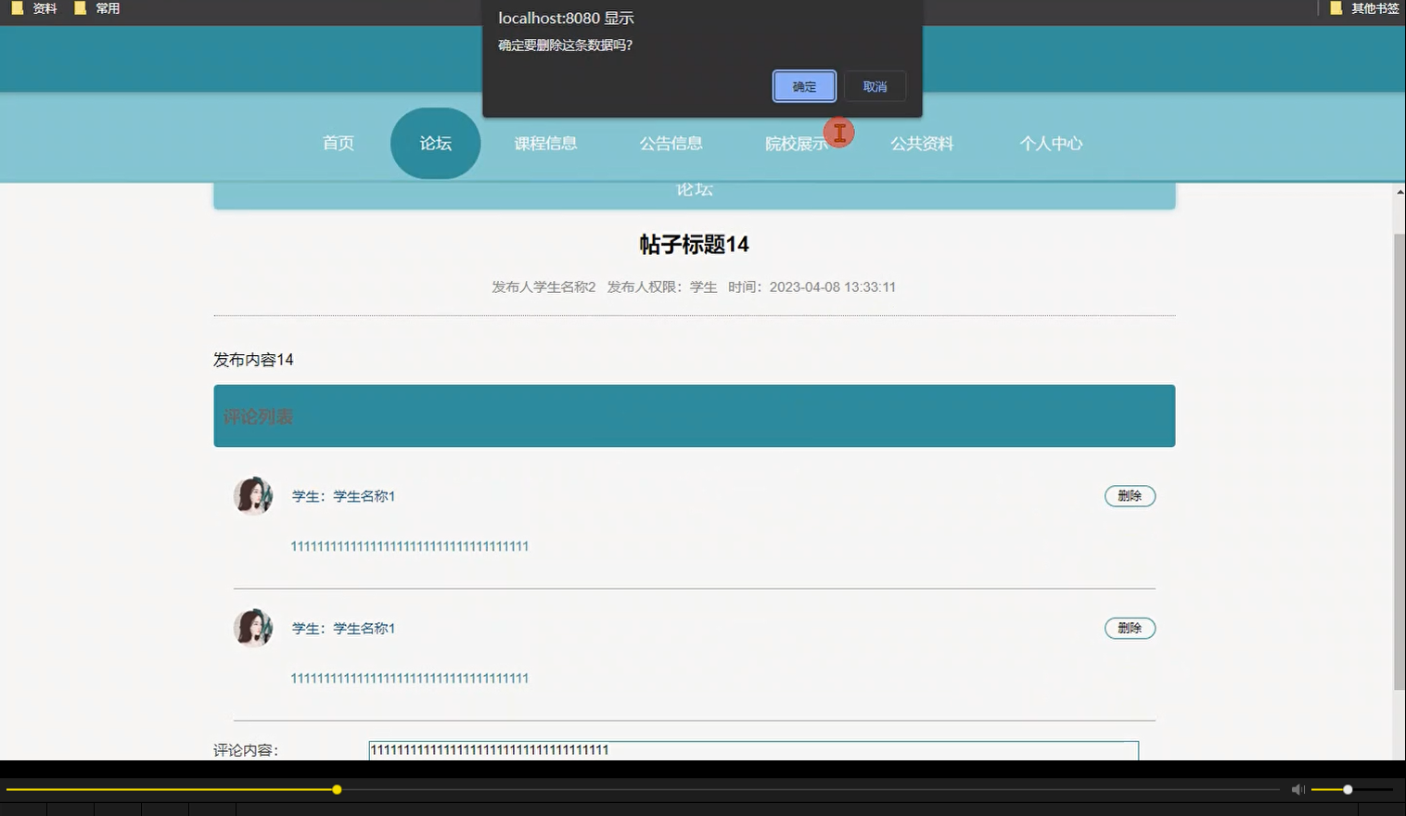
Task: Cancel deletion with the 取消 button
Action: [875, 85]
